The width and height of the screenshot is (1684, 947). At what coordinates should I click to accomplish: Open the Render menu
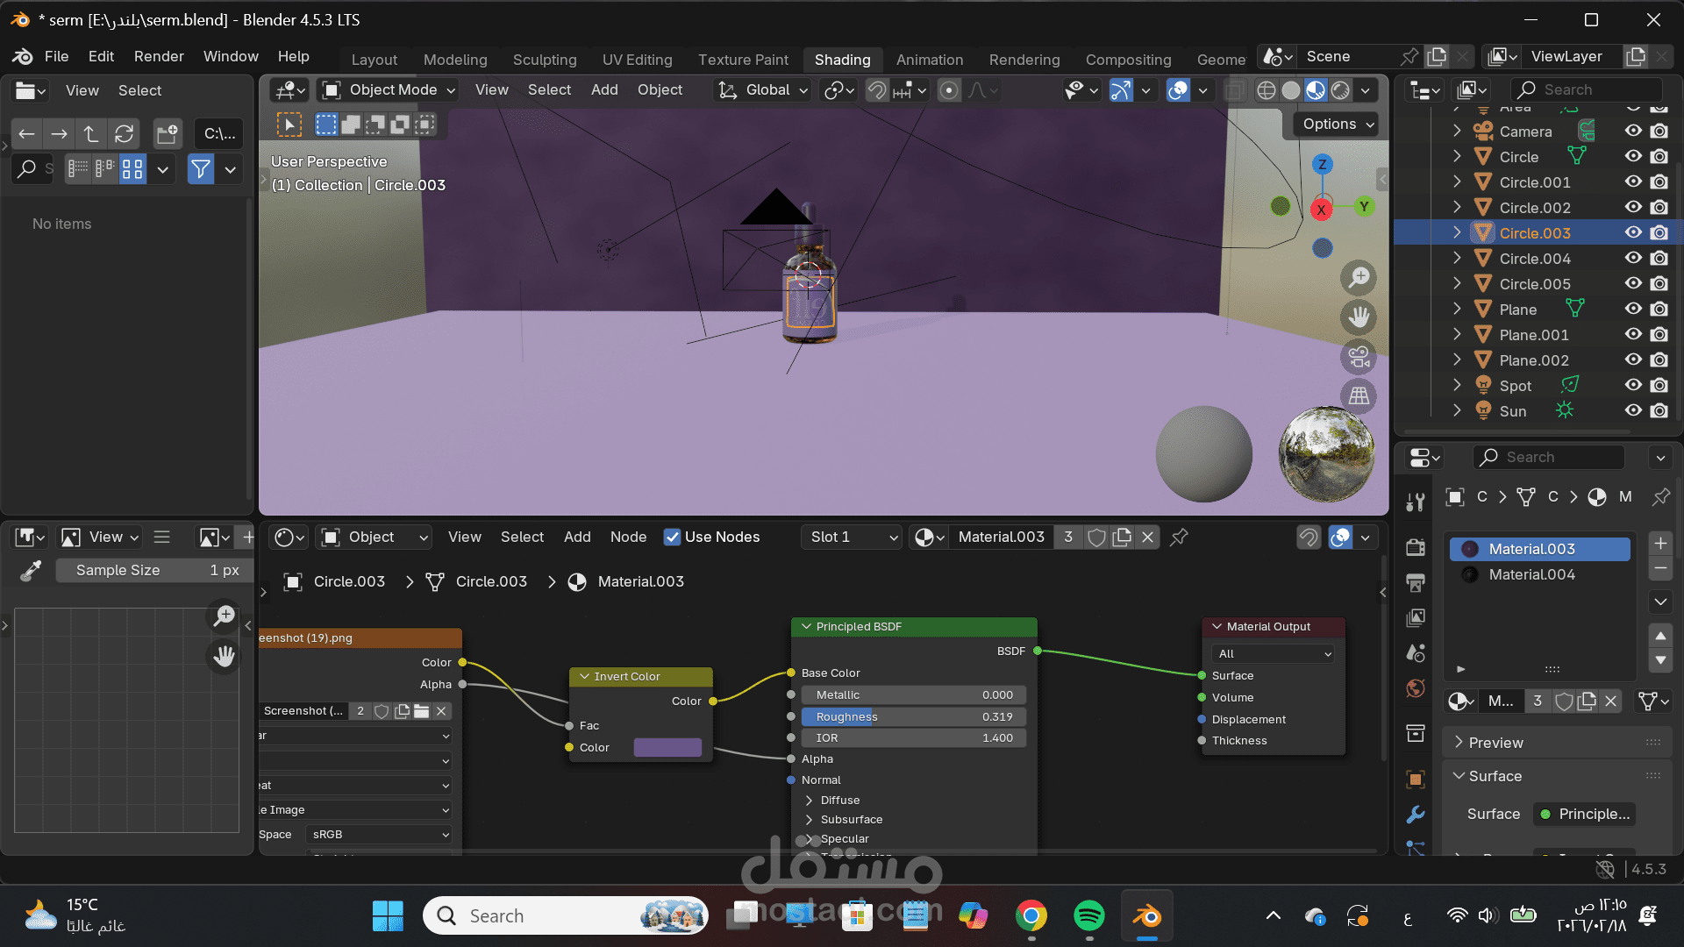(159, 56)
